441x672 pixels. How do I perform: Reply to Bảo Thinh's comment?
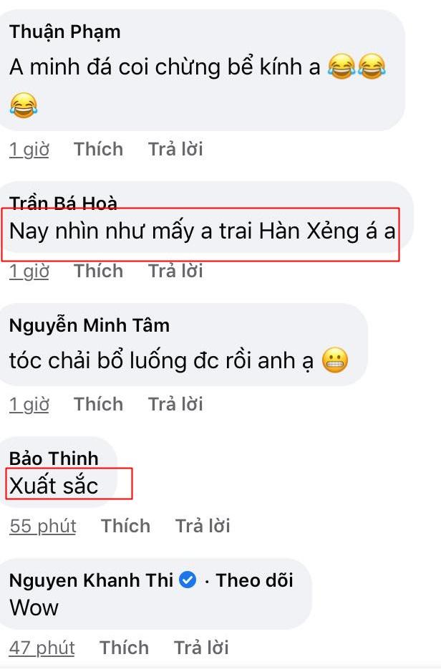pyautogui.click(x=203, y=526)
